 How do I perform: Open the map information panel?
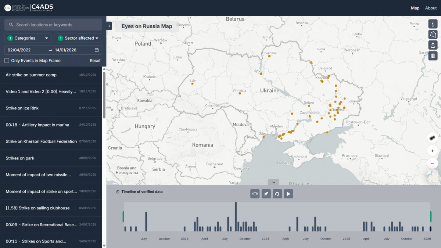[x=433, y=24]
